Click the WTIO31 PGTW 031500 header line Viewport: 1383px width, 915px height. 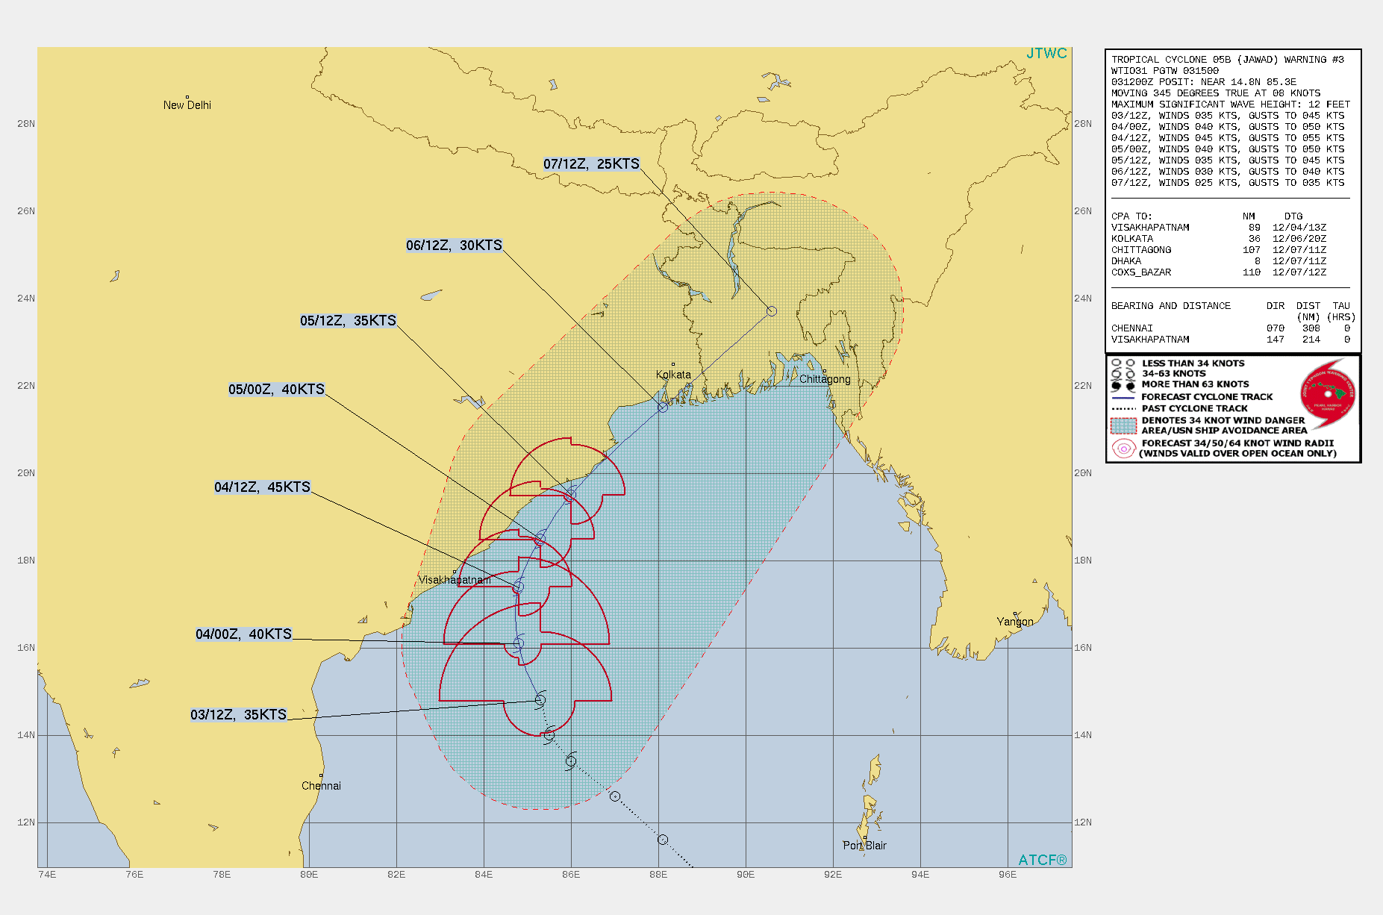coord(1164,71)
